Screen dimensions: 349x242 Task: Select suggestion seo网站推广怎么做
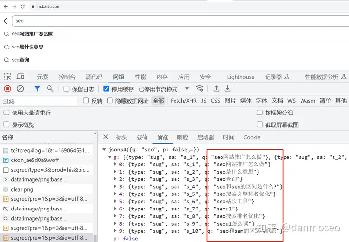coord(32,34)
